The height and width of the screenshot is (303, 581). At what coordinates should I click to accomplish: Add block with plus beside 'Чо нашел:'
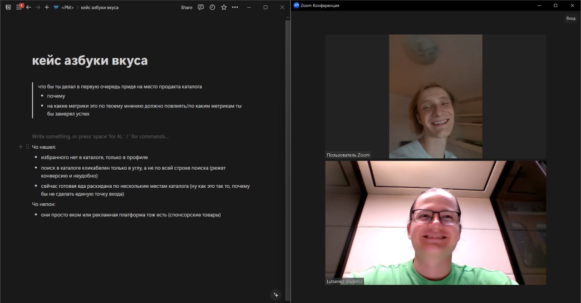(20, 147)
